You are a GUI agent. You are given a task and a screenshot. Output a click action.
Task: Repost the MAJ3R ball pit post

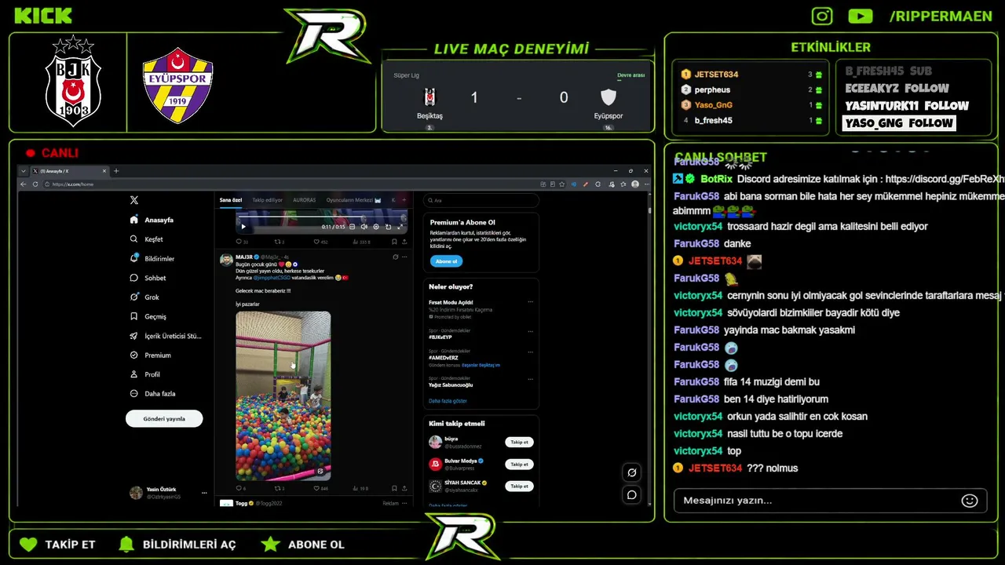coord(279,488)
